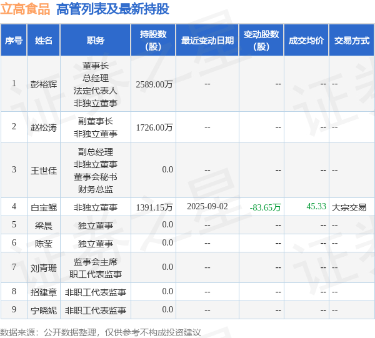Click the name 彭裕辉
This screenshot has height=338, width=375.
[x=44, y=84]
